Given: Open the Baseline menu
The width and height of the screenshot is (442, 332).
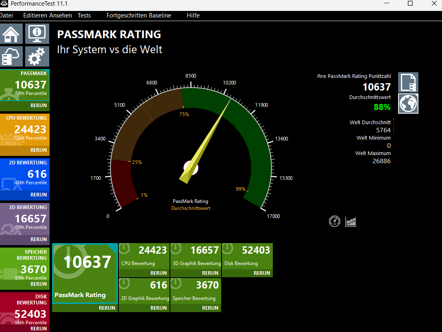Looking at the screenshot, I should coord(160,15).
